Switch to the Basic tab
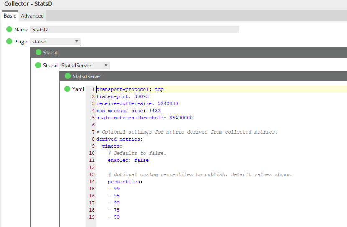The width and height of the screenshot is (347, 227). coord(10,16)
